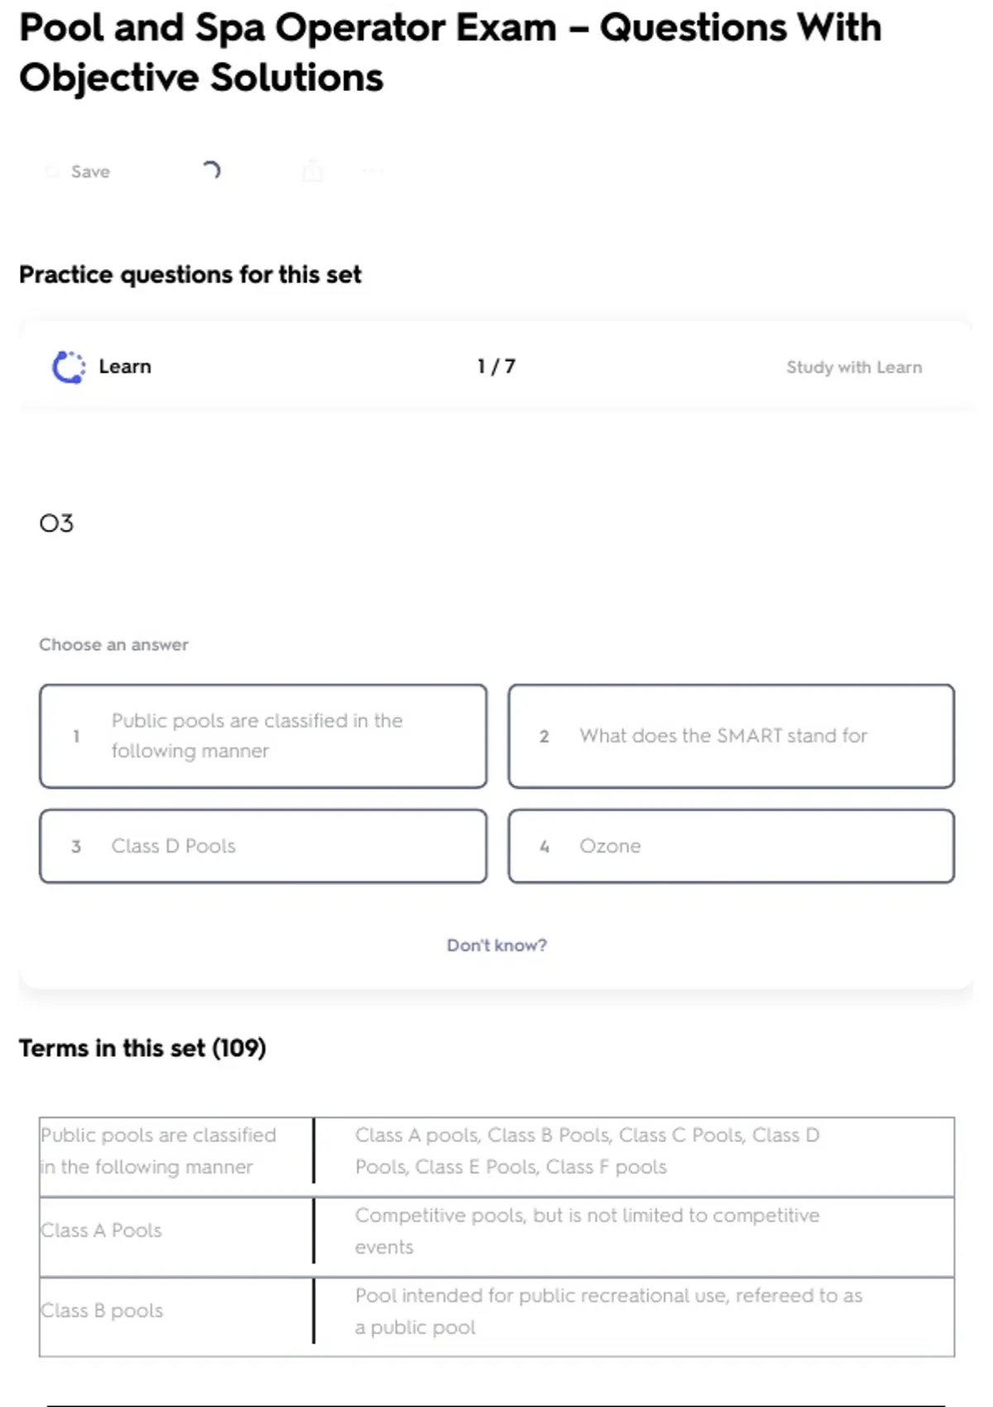The width and height of the screenshot is (993, 1407).
Task: Click the Learn mode circular icon
Action: point(69,367)
